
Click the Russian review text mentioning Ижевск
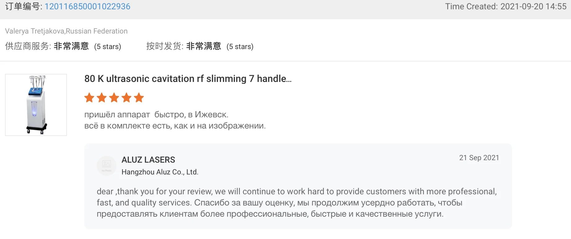(156, 115)
